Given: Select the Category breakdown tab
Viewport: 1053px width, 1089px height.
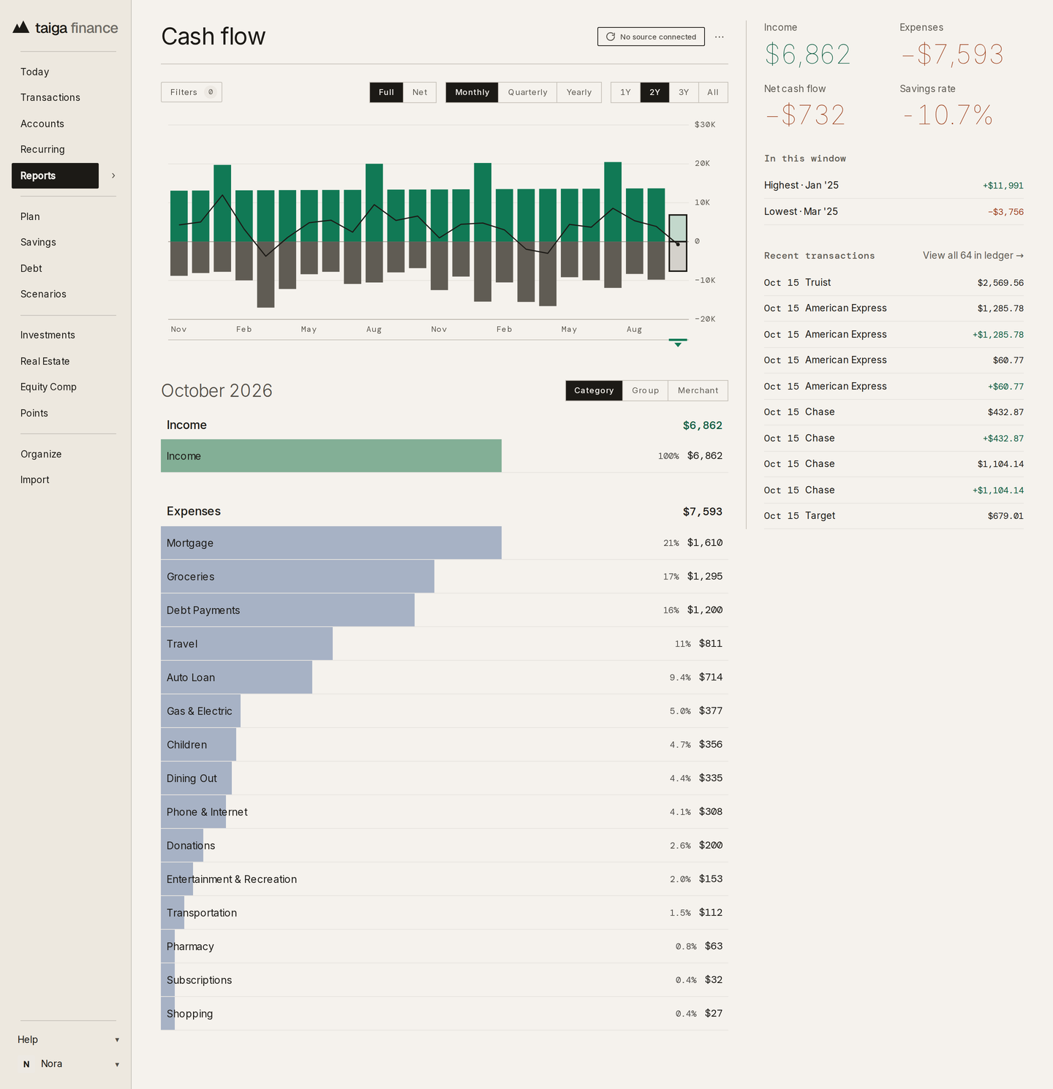Looking at the screenshot, I should click(594, 390).
